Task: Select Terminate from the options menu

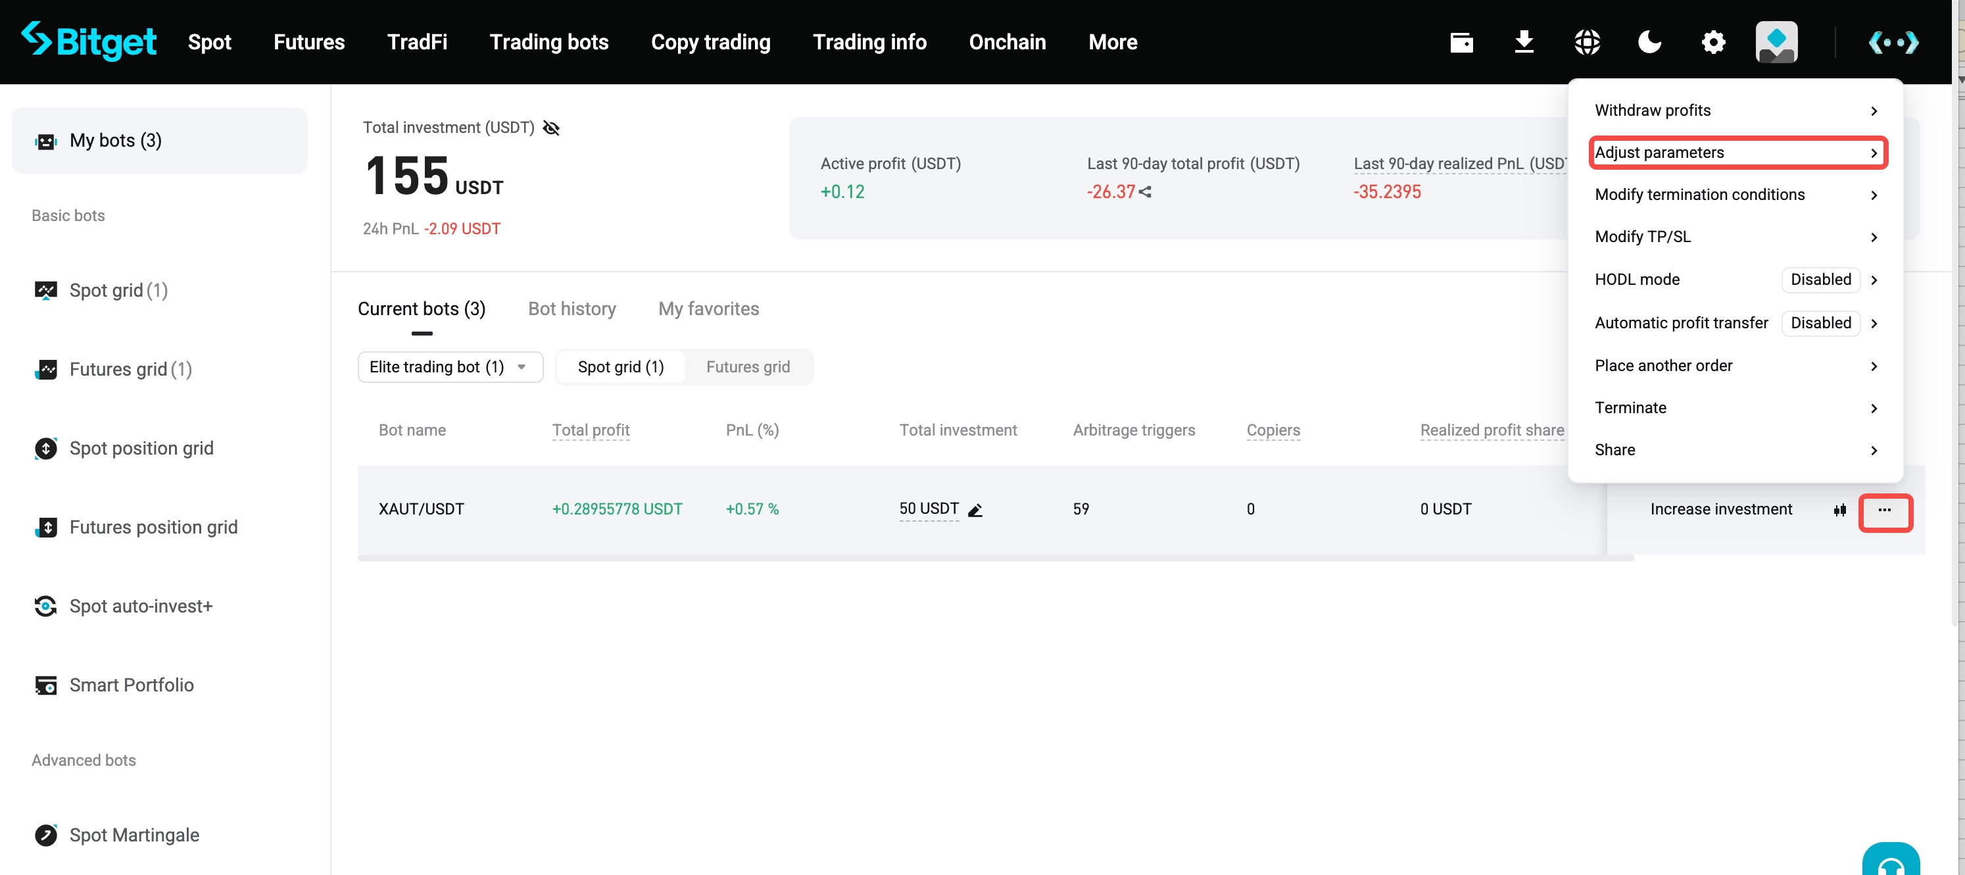Action: click(1630, 407)
